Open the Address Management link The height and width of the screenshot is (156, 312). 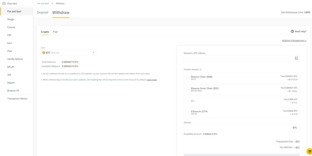coord(294,41)
